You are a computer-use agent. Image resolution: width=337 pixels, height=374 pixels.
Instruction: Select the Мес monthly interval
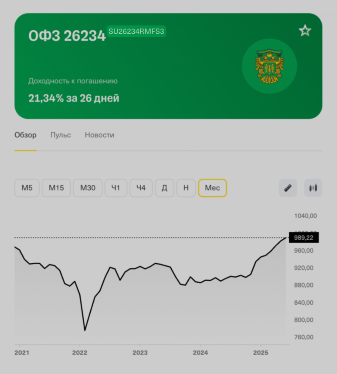213,188
